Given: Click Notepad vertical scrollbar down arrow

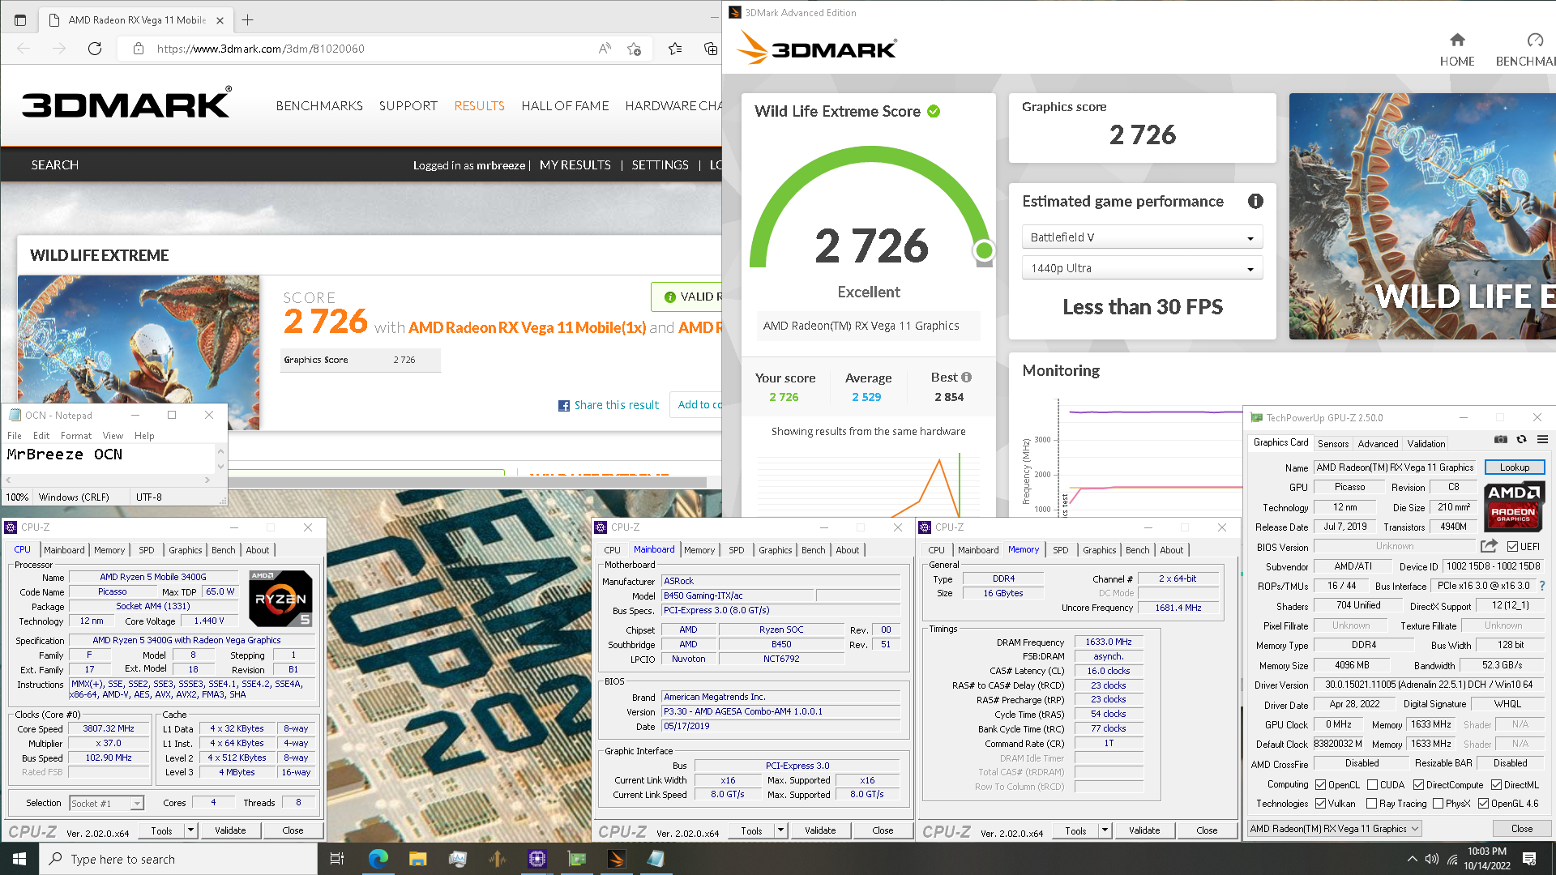Looking at the screenshot, I should coord(220,466).
